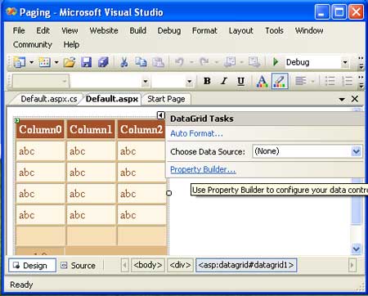
Task: Open the Website menu
Action: pyautogui.click(x=104, y=30)
